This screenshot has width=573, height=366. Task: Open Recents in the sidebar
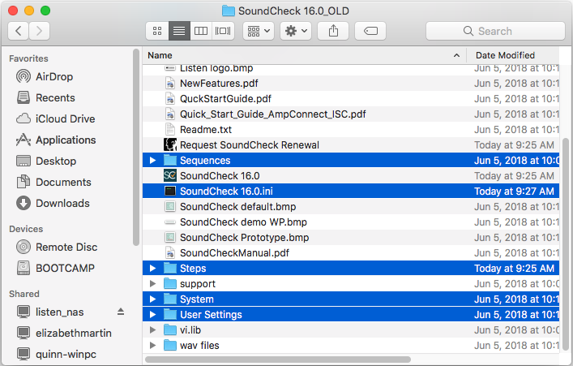(x=45, y=97)
